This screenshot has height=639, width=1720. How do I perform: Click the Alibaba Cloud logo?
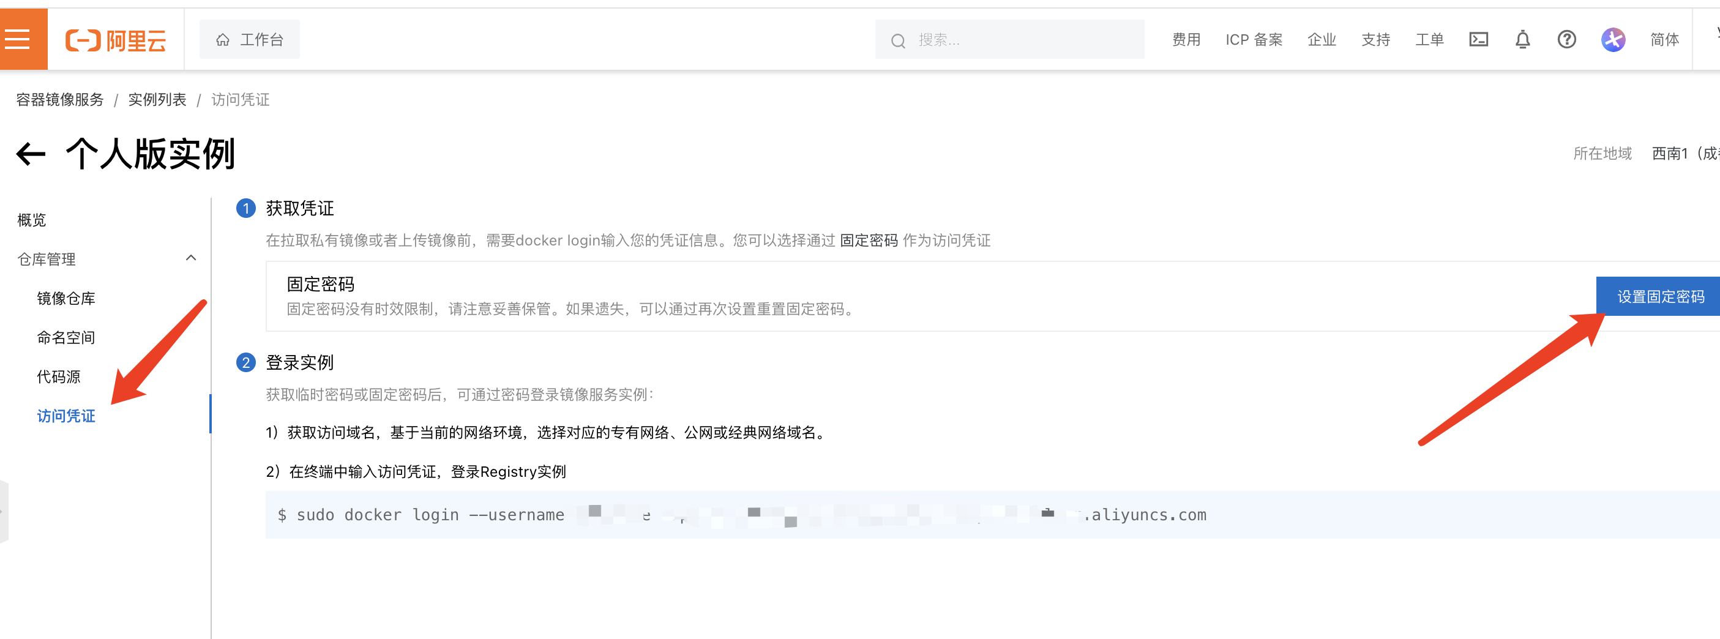pyautogui.click(x=116, y=40)
